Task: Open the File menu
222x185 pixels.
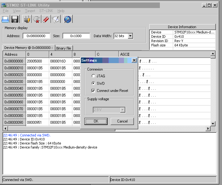Action: [x=6, y=11]
